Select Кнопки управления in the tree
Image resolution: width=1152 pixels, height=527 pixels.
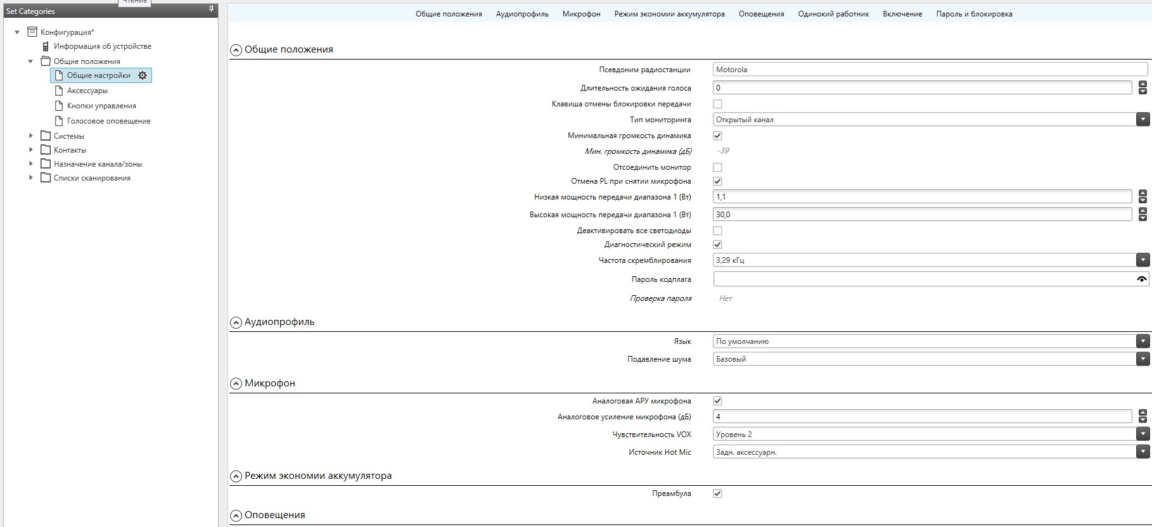pos(101,106)
